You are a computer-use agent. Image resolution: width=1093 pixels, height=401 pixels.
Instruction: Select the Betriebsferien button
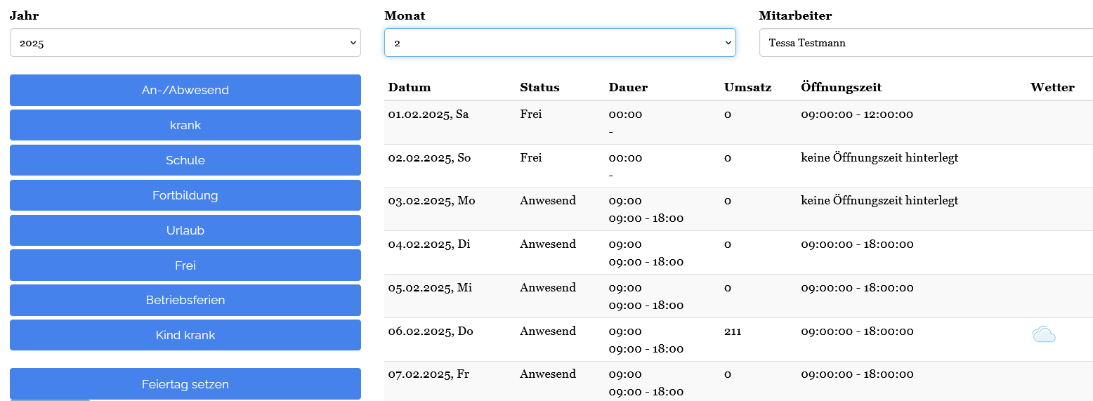(185, 300)
